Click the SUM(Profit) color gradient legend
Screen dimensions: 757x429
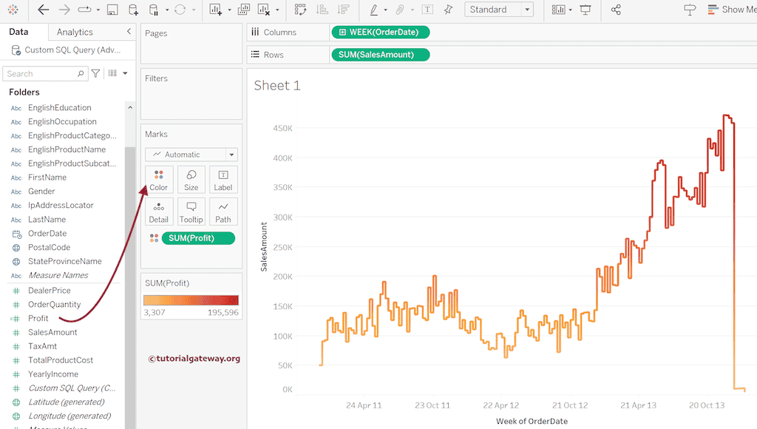click(x=191, y=300)
